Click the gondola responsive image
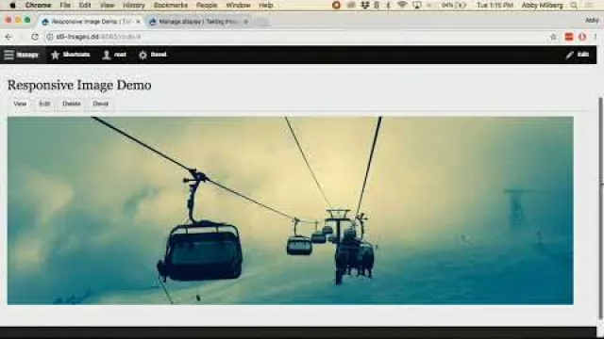Image resolution: width=604 pixels, height=339 pixels. tap(291, 211)
